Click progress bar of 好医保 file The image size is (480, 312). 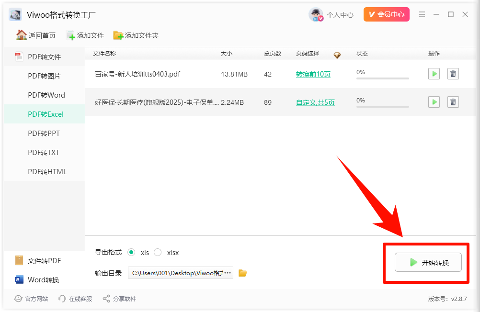click(x=383, y=107)
